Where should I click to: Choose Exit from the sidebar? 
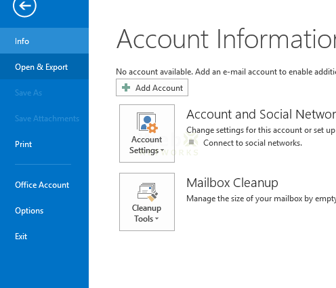(44, 236)
